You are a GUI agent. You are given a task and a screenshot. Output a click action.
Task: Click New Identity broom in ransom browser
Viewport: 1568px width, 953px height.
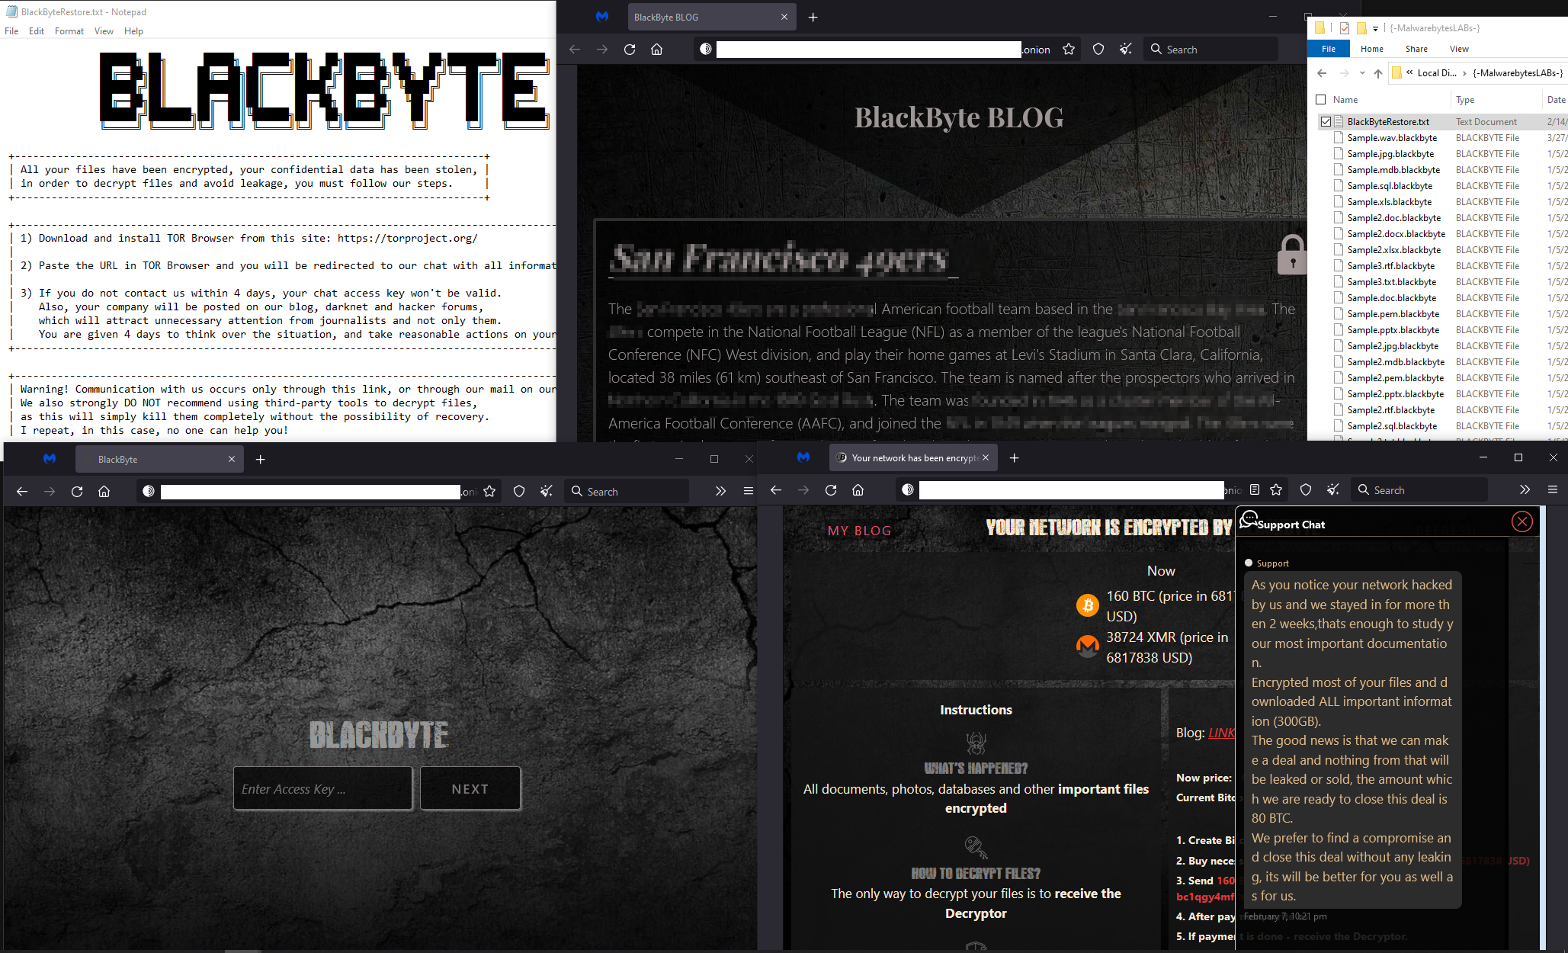point(1333,490)
